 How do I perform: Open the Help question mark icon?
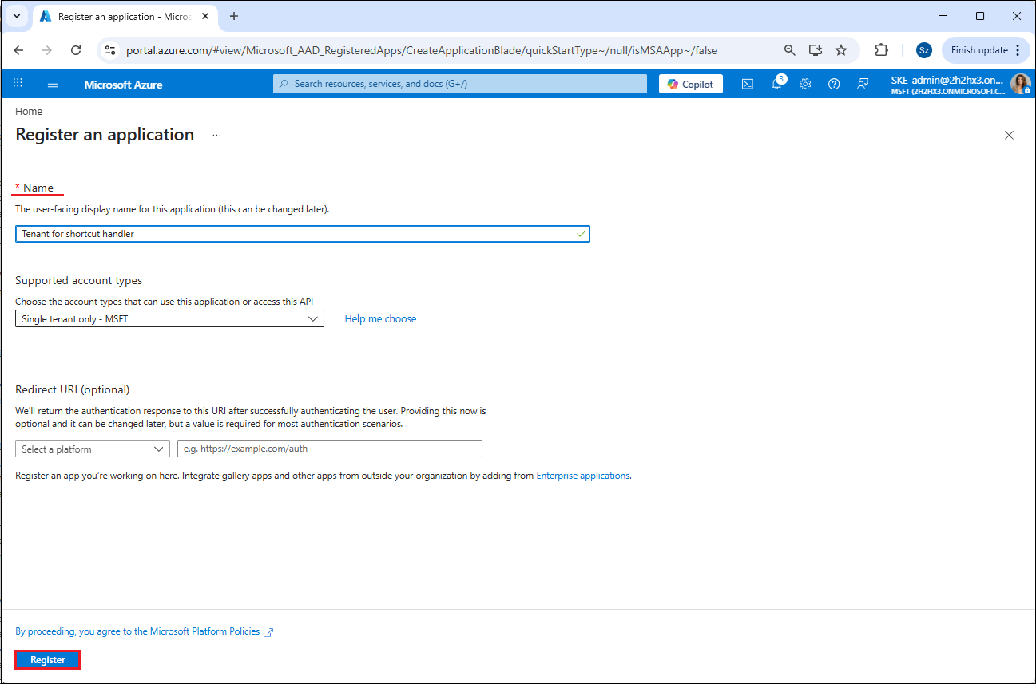pyautogui.click(x=834, y=84)
